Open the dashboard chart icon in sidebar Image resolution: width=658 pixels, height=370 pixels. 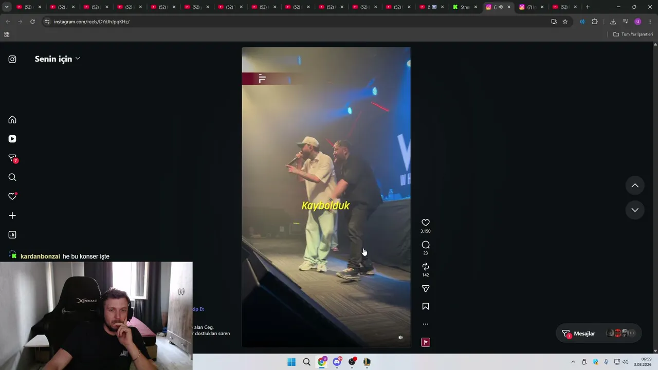tap(12, 235)
